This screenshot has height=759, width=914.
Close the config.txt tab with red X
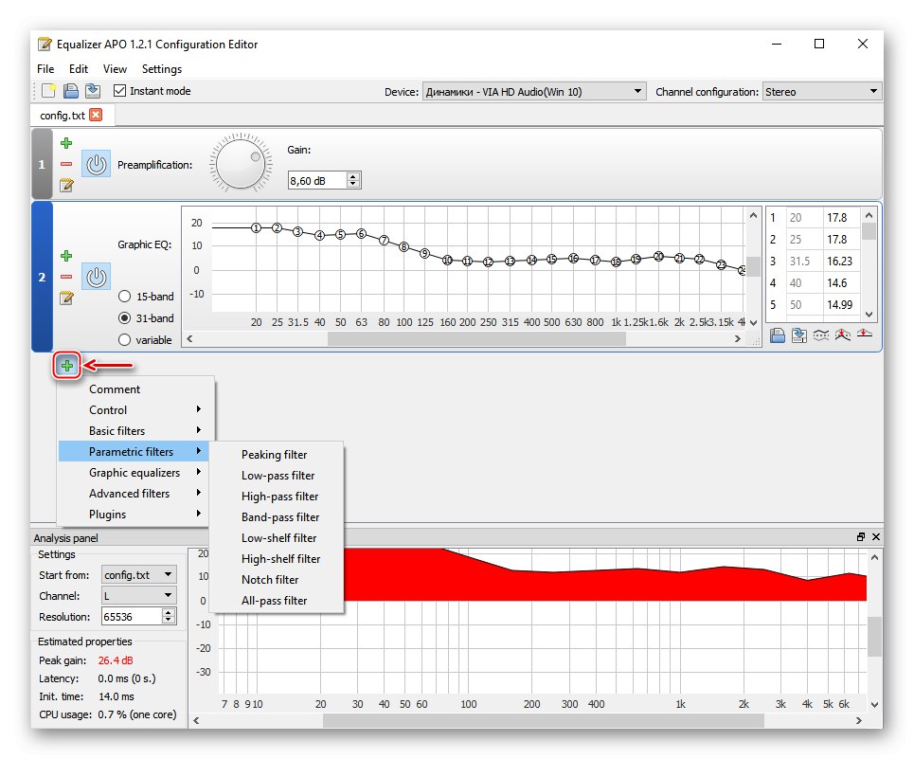(x=97, y=115)
